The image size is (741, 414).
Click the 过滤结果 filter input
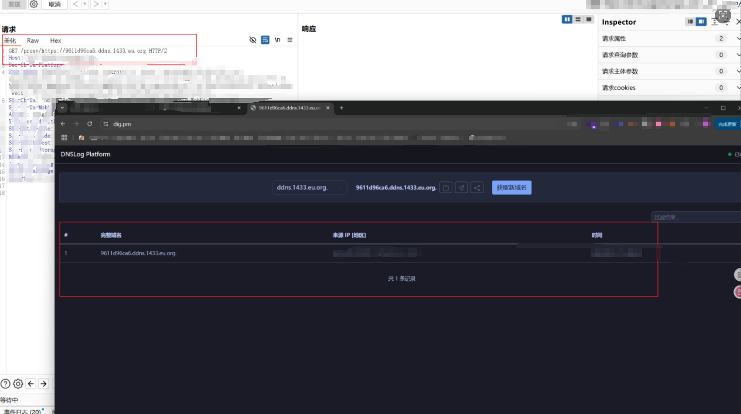point(696,217)
